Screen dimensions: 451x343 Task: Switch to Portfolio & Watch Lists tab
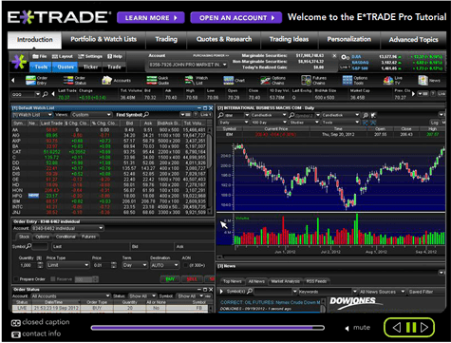click(103, 39)
